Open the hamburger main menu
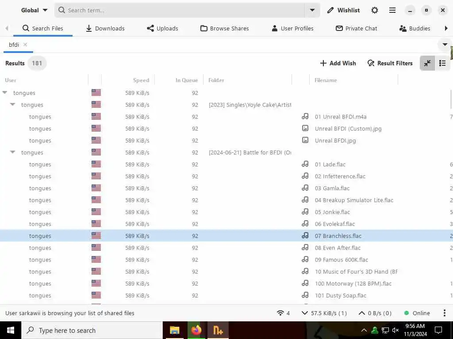The image size is (453, 339). pos(392,11)
